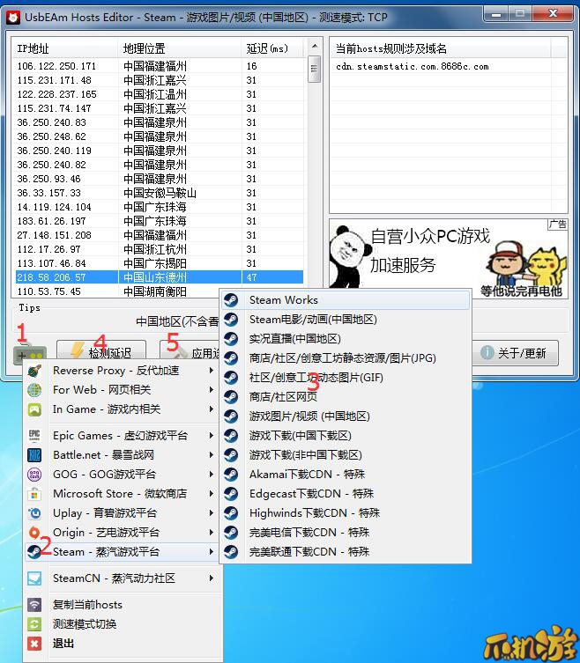This screenshot has width=580, height=663.
Task: Click the Steam icon beside 实况直播
Action: (231, 339)
